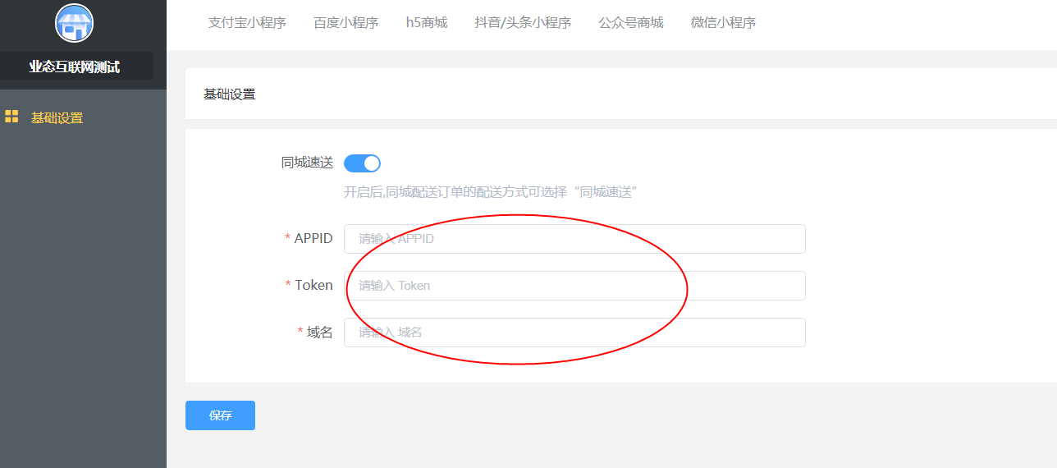
Task: Click the 域名 field label
Action: point(319,332)
